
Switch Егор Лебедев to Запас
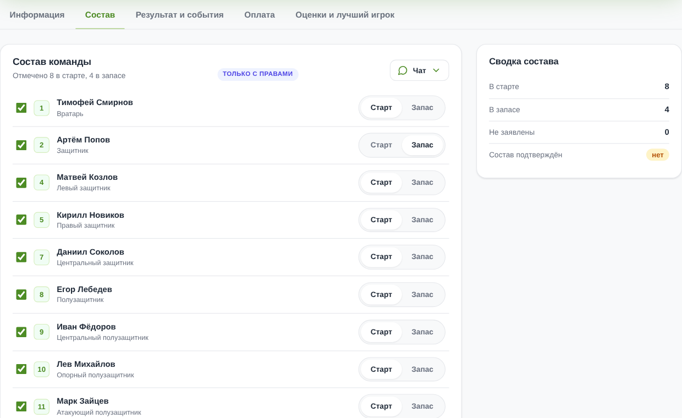click(x=422, y=295)
